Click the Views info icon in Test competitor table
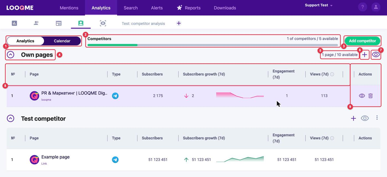387x177 pixels. [x=332, y=138]
